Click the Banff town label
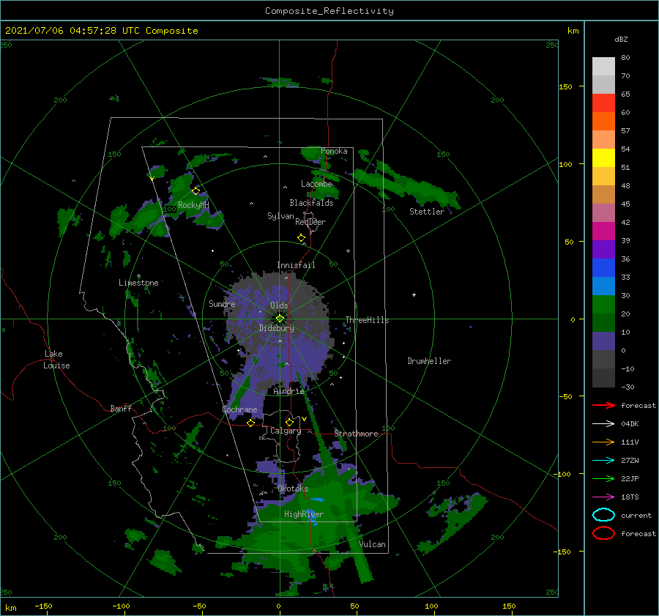This screenshot has width=659, height=616. [x=121, y=408]
